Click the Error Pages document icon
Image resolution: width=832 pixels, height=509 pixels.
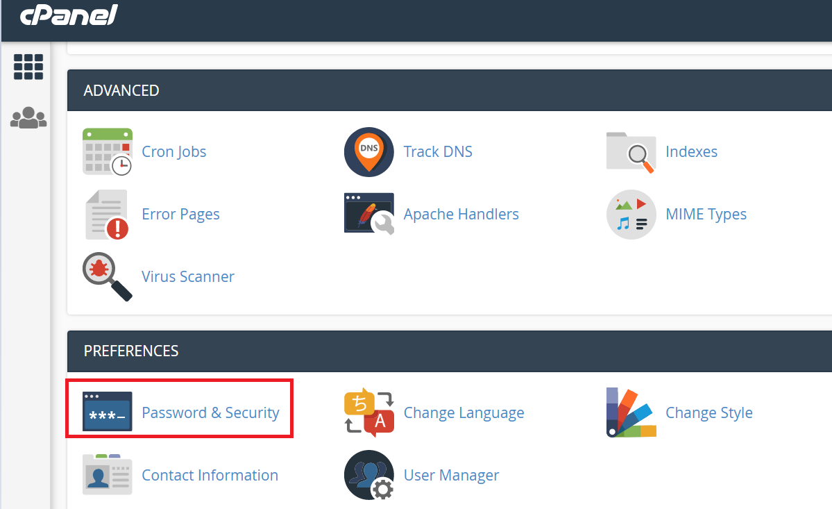click(x=107, y=214)
